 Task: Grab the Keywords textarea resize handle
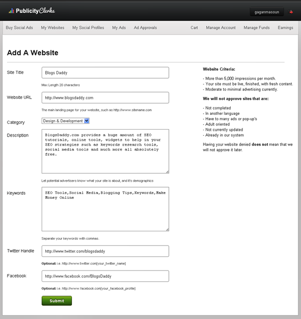pyautogui.click(x=167, y=230)
